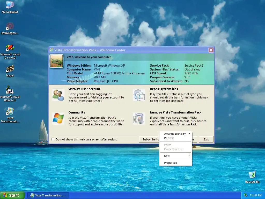Click the 11:00 AM taskbar clock
Screen dimensions: 265x199
255,195
